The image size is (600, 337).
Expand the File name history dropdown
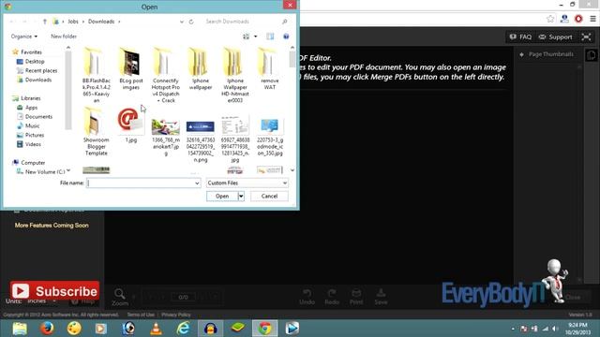click(197, 183)
